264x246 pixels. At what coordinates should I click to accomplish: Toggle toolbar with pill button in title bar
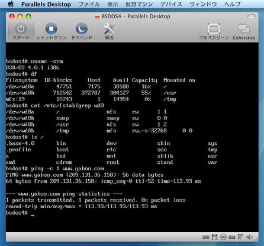tap(251, 17)
